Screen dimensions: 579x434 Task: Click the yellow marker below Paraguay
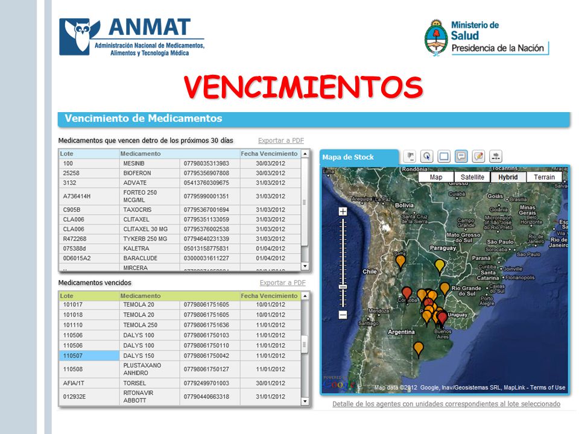(x=440, y=266)
